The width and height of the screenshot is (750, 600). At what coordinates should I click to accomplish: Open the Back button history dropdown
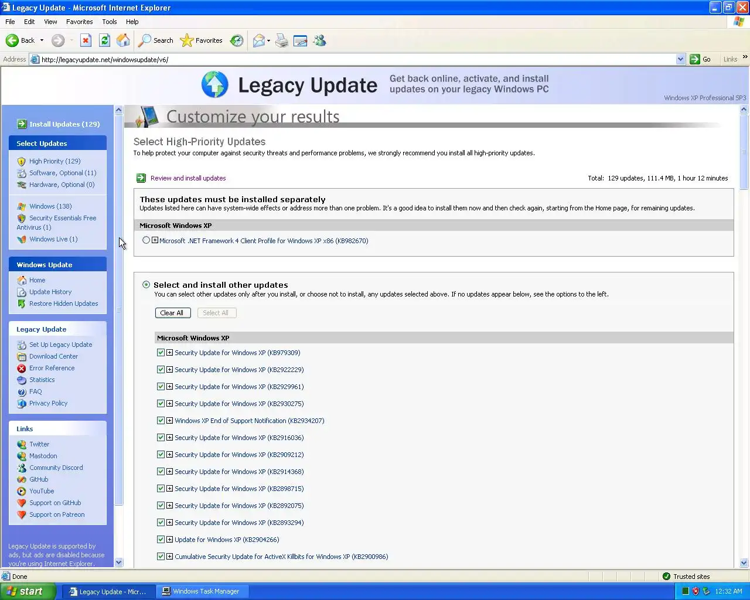[42, 40]
